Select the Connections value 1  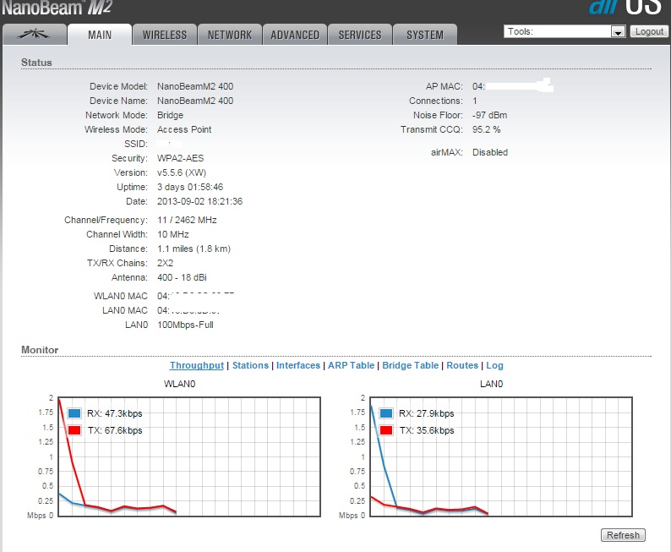475,101
